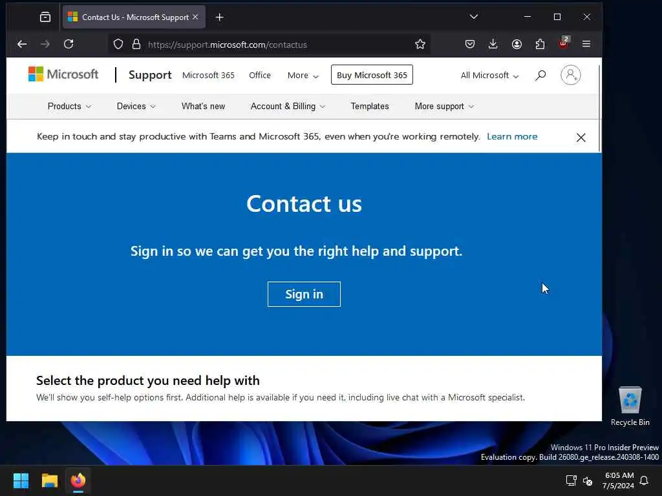Open site search magnifier icon

pos(540,76)
